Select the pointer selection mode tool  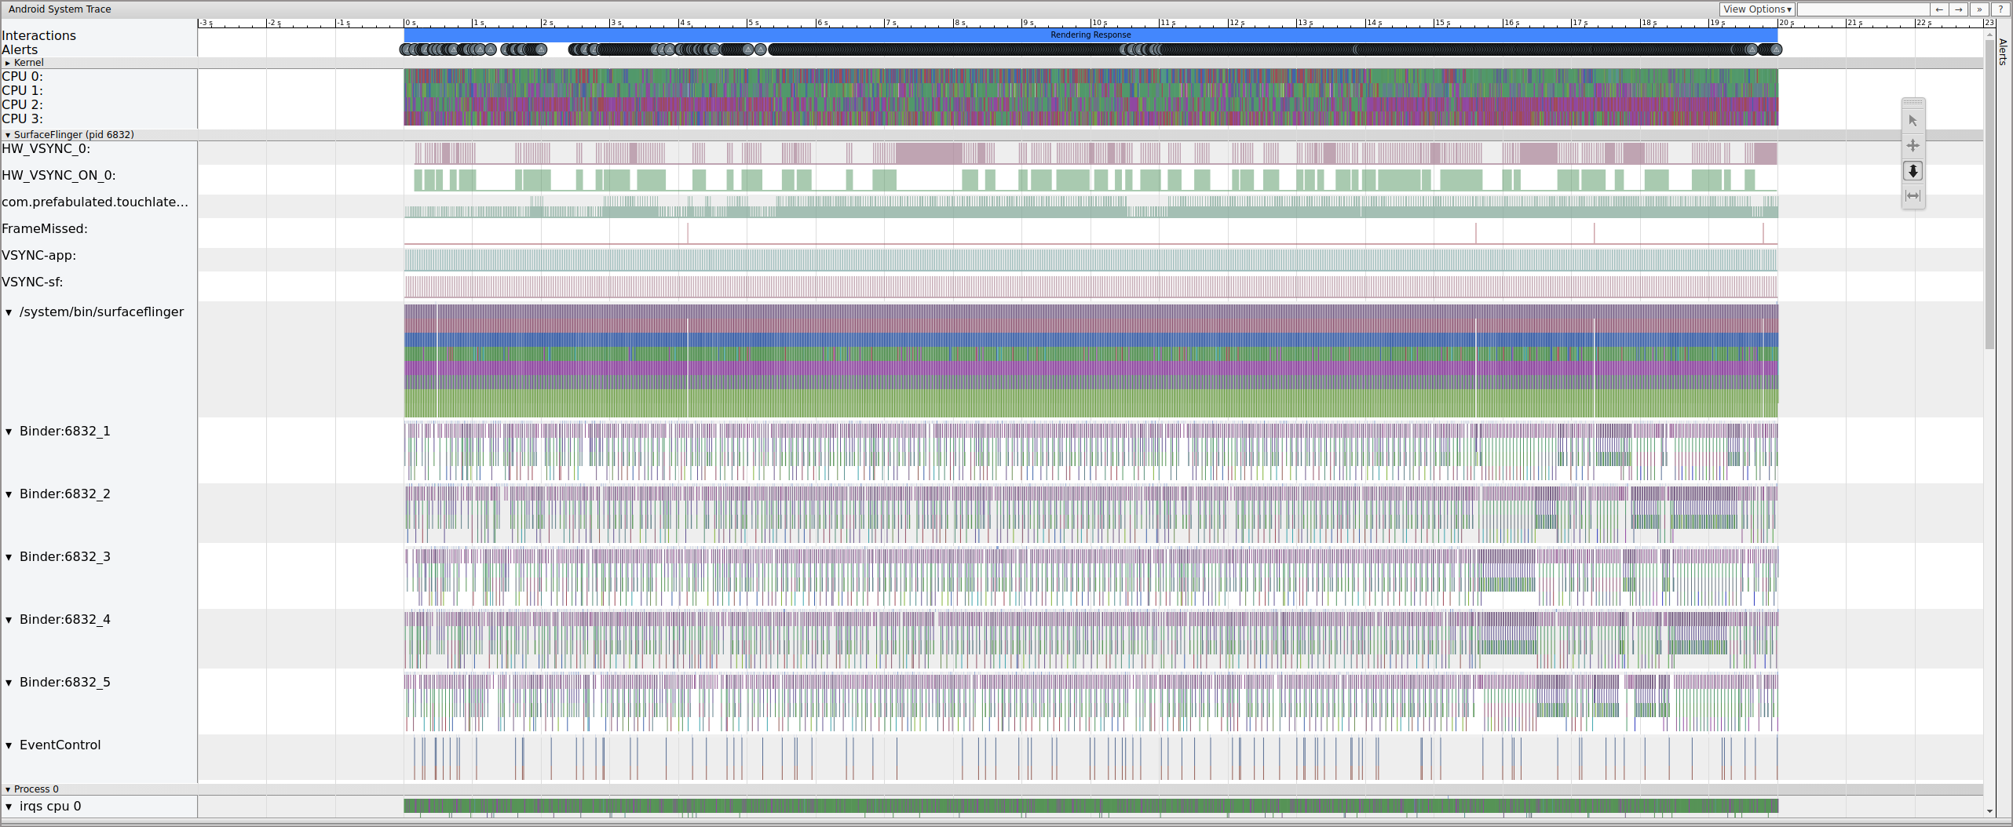click(1913, 121)
